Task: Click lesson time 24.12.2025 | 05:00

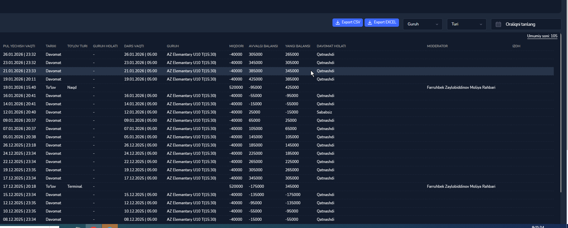Action: tap(141, 153)
